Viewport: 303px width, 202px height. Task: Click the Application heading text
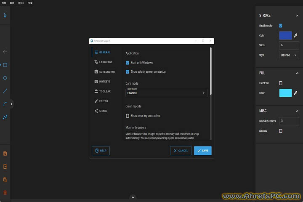[132, 53]
